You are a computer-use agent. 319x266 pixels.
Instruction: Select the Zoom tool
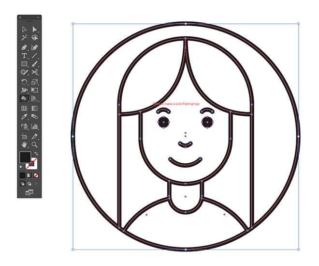(x=34, y=144)
